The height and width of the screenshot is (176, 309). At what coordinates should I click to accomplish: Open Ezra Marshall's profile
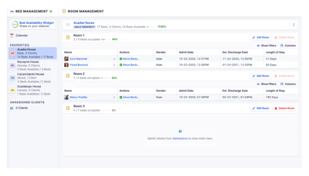tap(78, 59)
